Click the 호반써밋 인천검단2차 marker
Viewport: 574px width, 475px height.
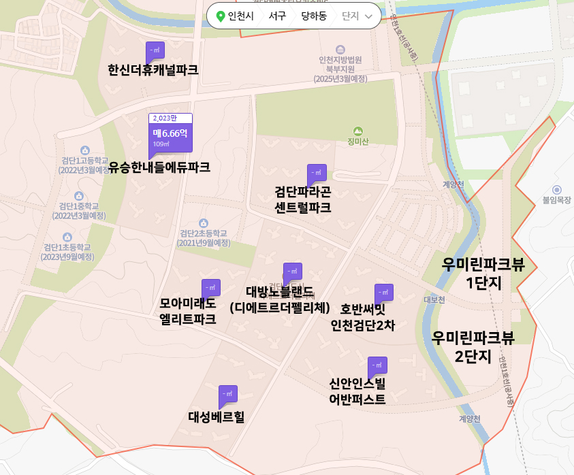(x=383, y=293)
